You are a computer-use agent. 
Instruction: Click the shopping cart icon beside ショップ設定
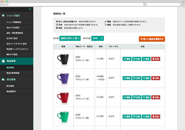pyautogui.click(x=3, y=16)
